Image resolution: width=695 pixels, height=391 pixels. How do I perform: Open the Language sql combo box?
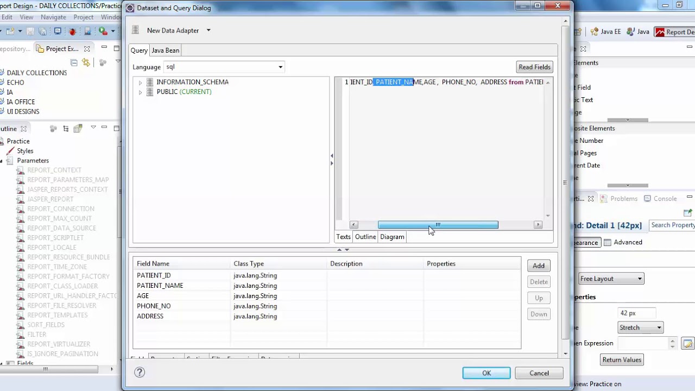click(x=224, y=67)
